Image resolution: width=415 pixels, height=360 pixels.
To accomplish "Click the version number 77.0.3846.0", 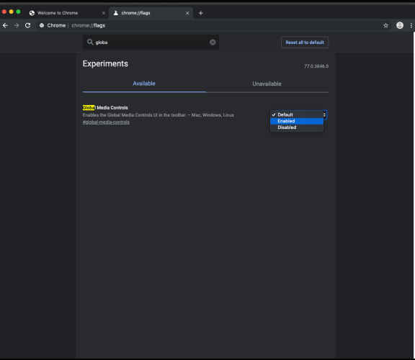I will 316,66.
